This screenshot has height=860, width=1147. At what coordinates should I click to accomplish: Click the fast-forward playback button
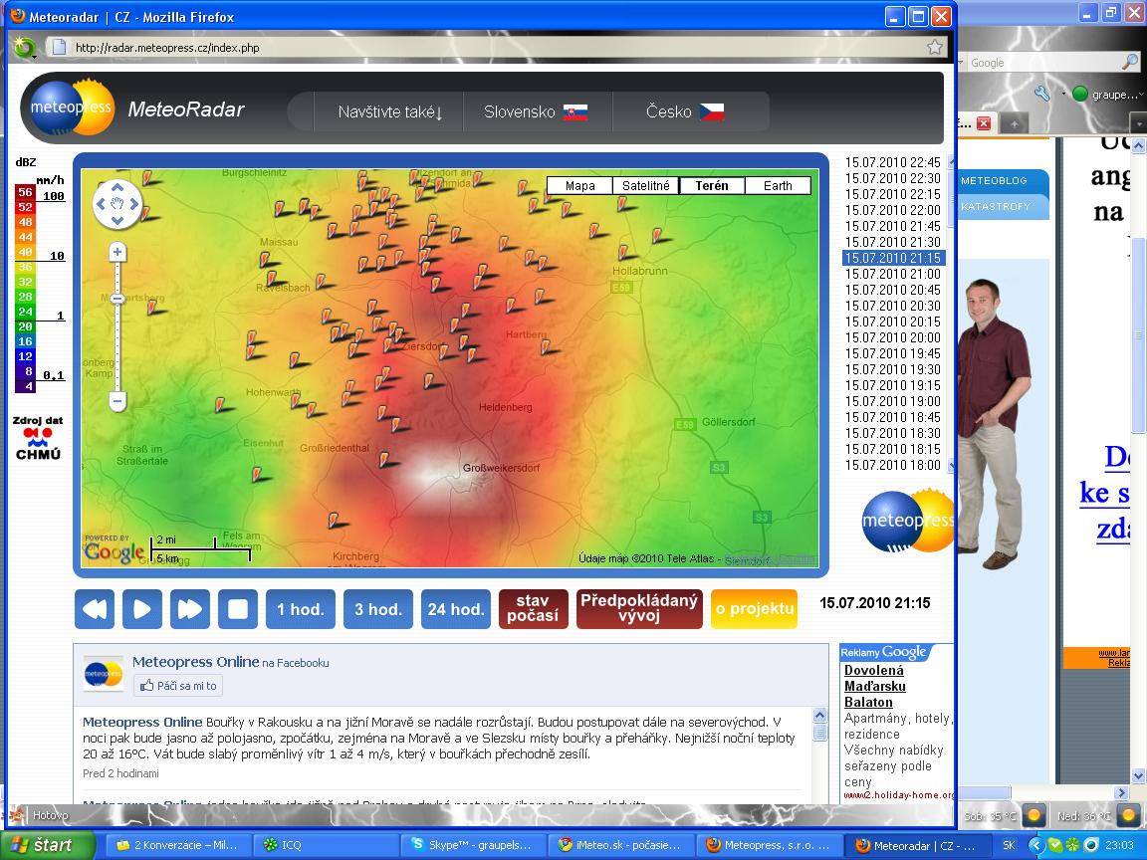pyautogui.click(x=190, y=609)
